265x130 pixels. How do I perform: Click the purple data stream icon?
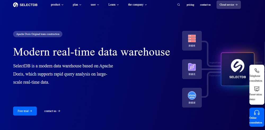point(192,67)
